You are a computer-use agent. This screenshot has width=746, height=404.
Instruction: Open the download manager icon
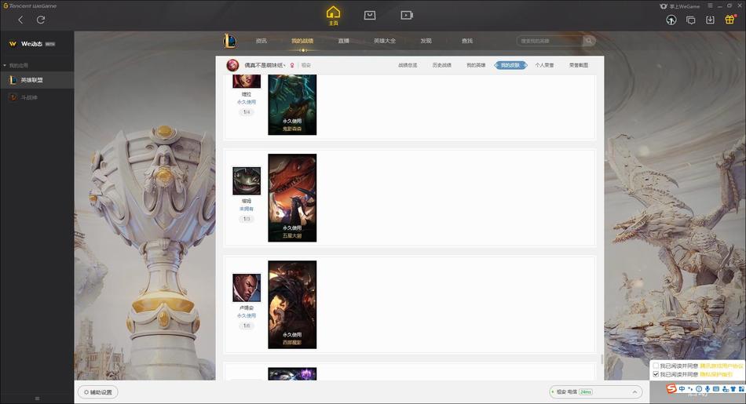pyautogui.click(x=711, y=20)
